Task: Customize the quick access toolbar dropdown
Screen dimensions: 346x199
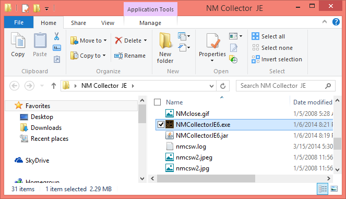Action: point(47,9)
